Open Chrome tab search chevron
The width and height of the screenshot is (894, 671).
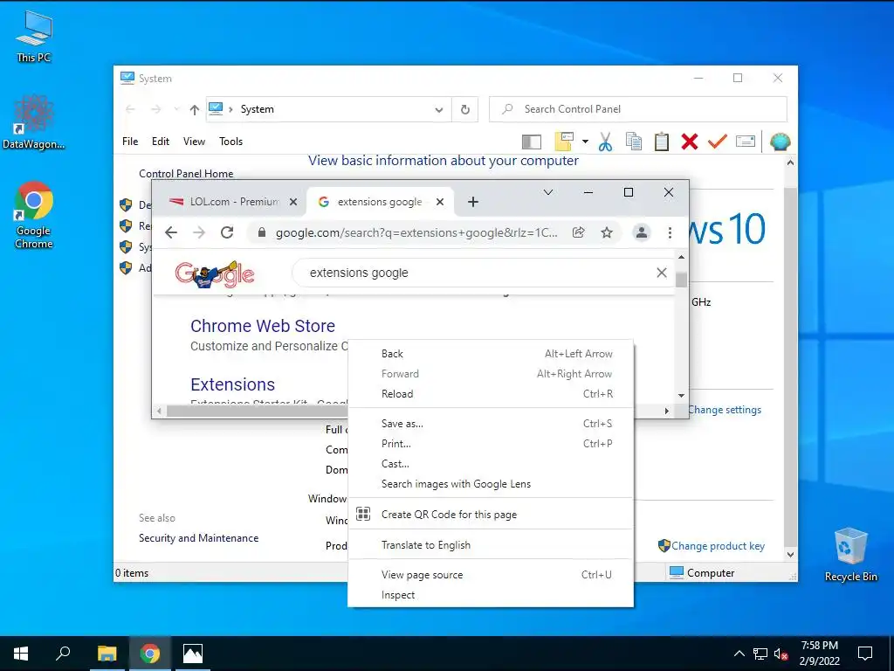(x=548, y=192)
